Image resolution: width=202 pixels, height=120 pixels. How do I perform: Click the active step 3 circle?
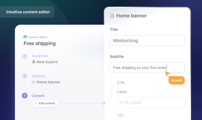point(25,95)
